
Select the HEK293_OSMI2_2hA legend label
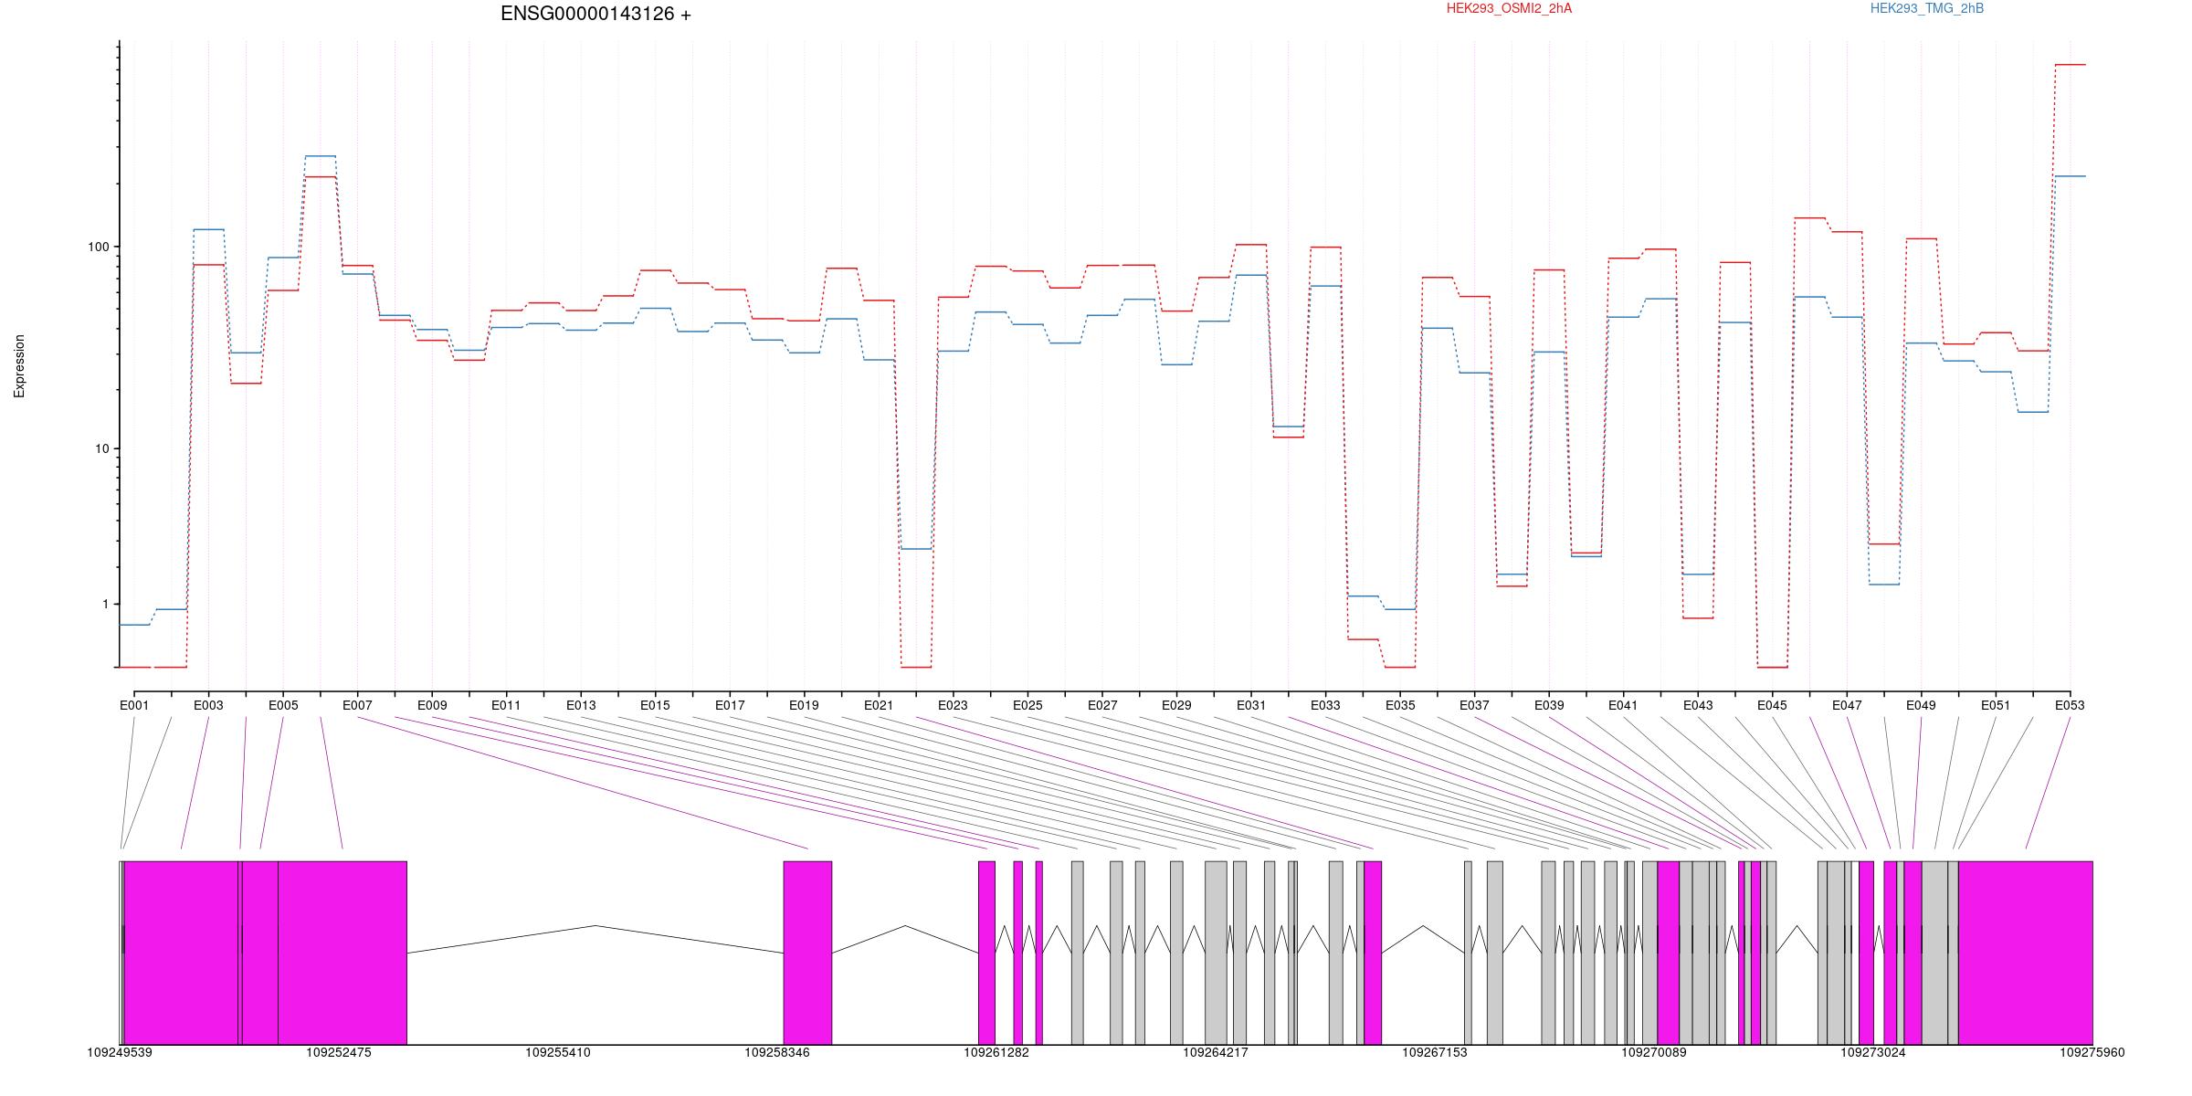[x=1509, y=8]
